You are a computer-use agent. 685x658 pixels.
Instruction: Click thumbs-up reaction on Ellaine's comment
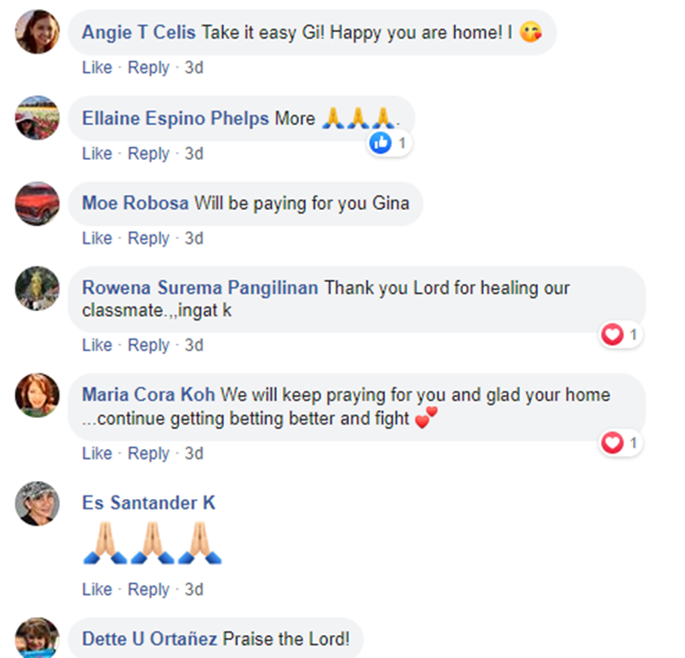[380, 142]
